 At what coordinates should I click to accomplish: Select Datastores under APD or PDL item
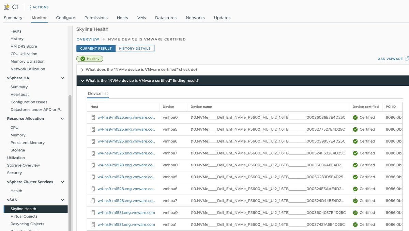[x=36, y=110]
